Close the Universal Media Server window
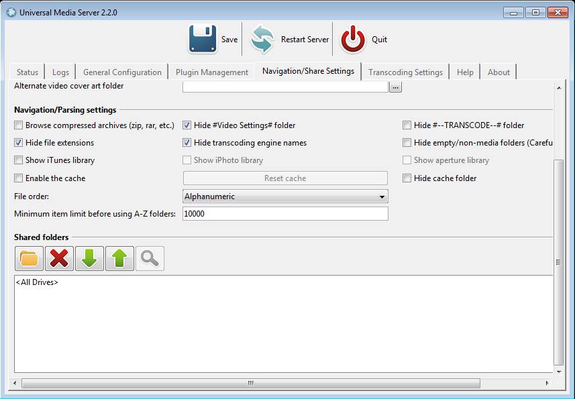Screen dimensions: 575x399 point(558,13)
